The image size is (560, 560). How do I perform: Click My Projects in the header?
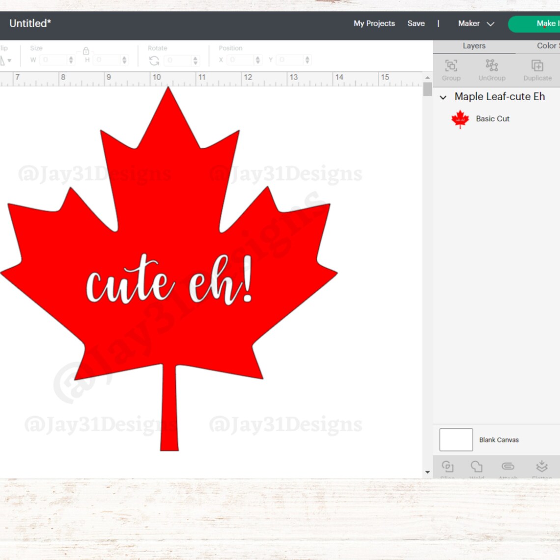(x=374, y=23)
